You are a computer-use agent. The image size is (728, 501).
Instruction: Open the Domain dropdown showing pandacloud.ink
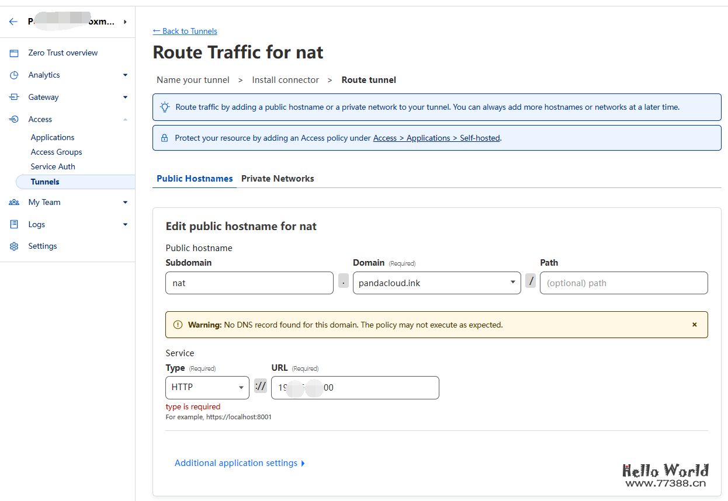436,283
